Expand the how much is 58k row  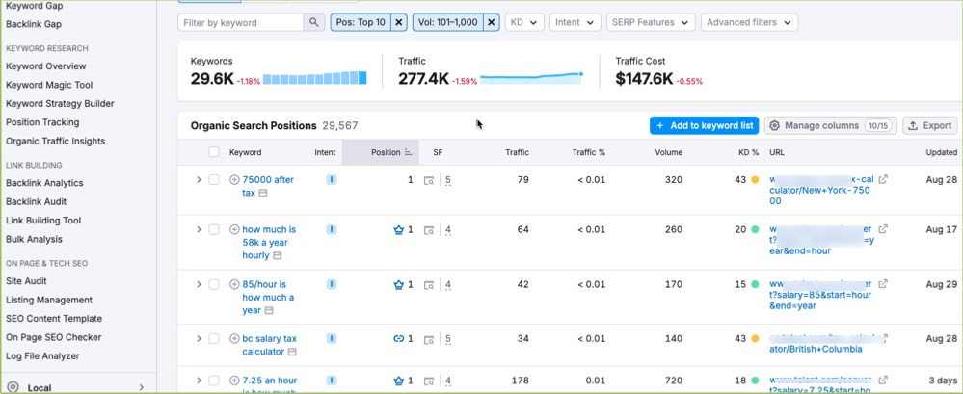199,229
